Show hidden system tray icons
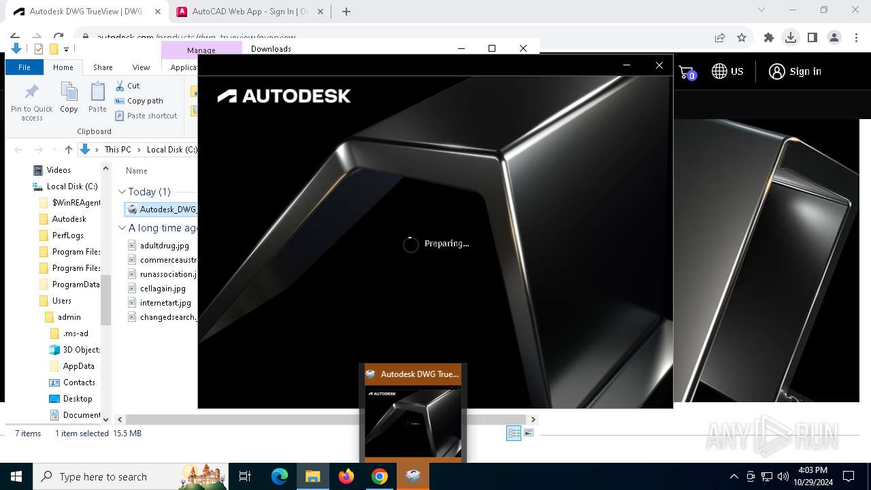Image resolution: width=871 pixels, height=490 pixels. 734,476
